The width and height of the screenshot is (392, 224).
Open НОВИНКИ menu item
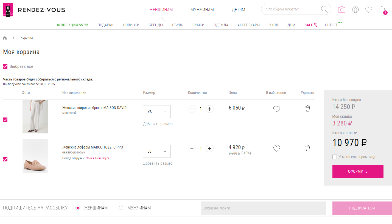tap(131, 25)
